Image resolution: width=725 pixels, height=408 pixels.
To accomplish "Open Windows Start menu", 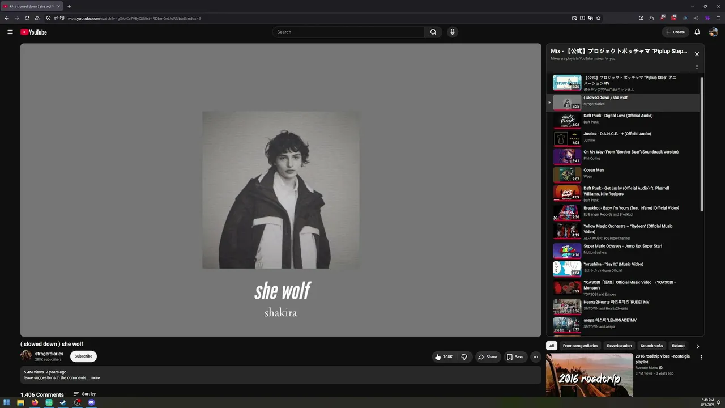I will click(7, 402).
